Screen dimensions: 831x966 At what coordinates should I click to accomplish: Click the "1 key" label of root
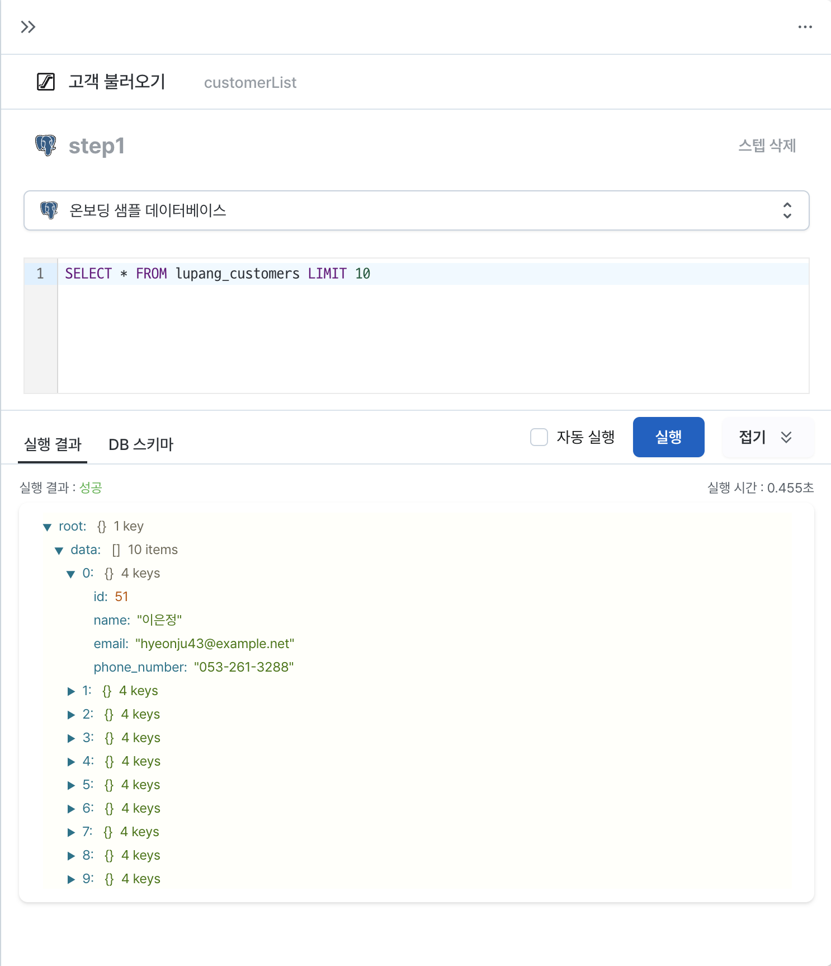pos(129,526)
